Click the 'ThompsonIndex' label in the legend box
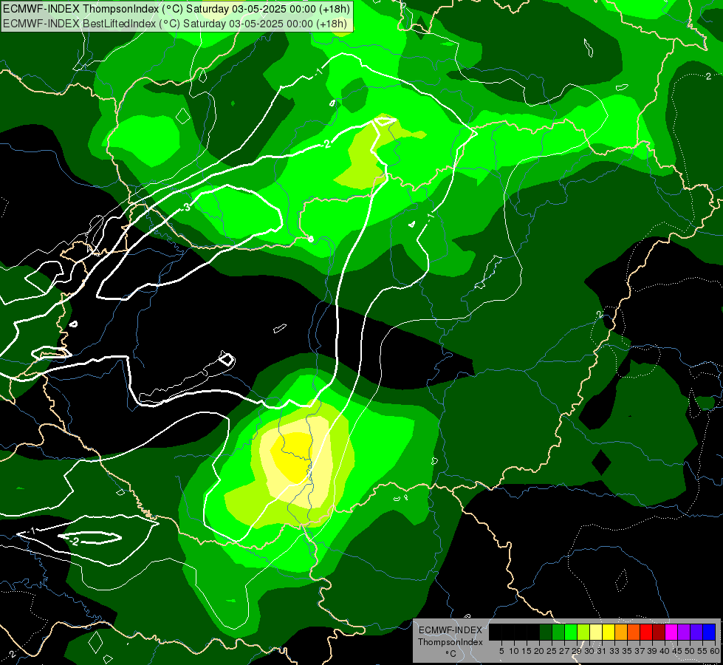The height and width of the screenshot is (665, 723). coord(450,642)
